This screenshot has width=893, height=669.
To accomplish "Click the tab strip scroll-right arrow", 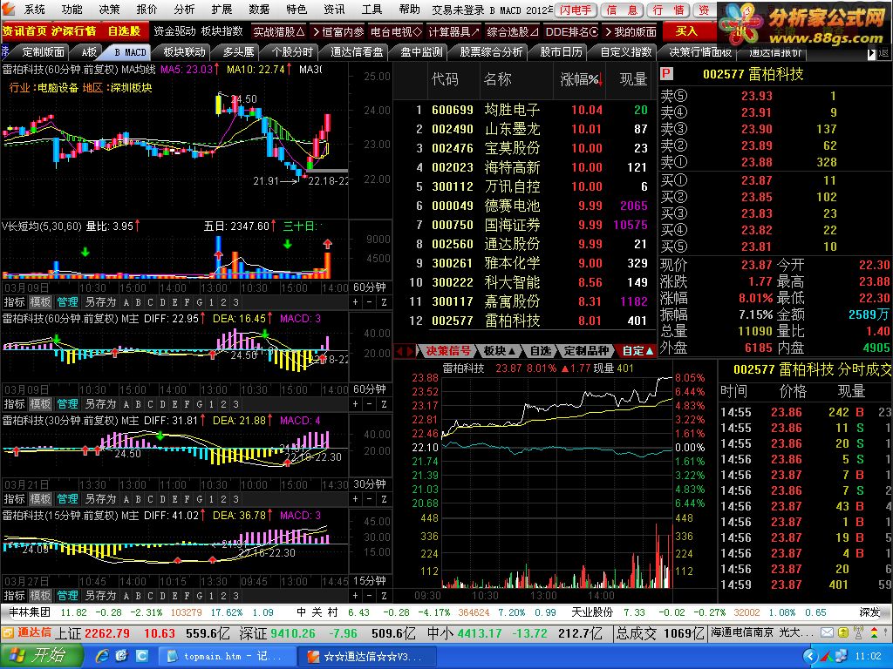I will click(871, 53).
